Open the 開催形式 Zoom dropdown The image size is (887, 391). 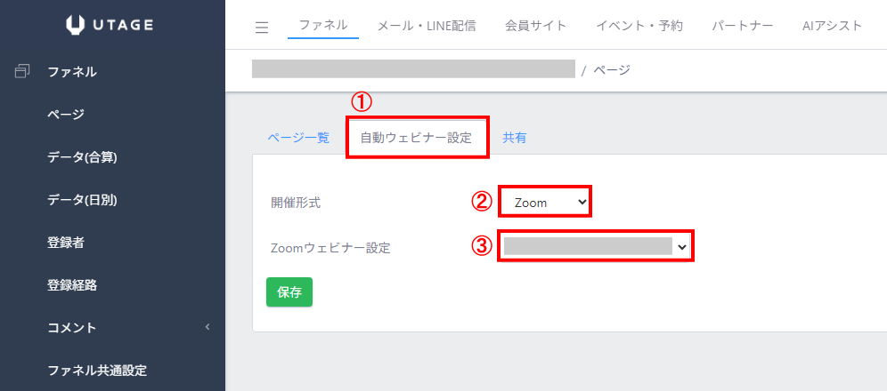545,203
